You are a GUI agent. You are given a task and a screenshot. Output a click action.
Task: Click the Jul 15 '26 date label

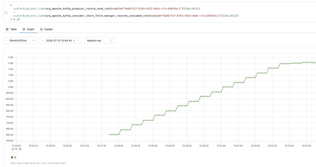click(x=16, y=149)
